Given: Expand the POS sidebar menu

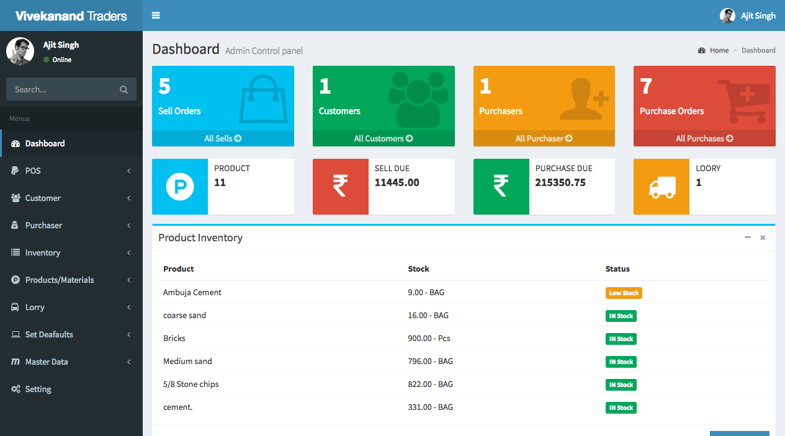Looking at the screenshot, I should tap(71, 171).
